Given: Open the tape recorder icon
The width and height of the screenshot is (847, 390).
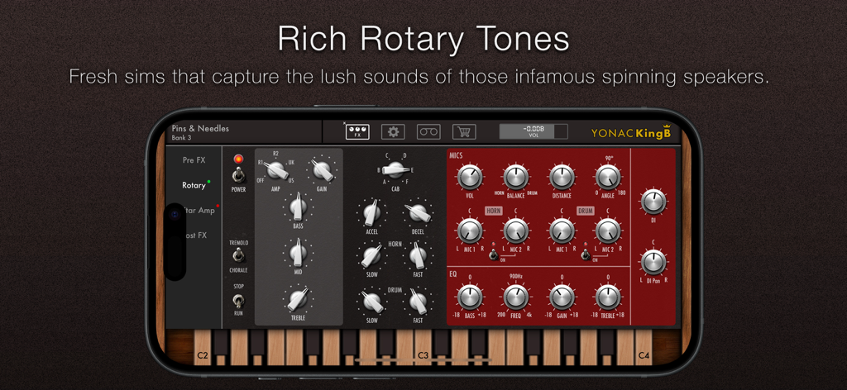Looking at the screenshot, I should [x=428, y=131].
